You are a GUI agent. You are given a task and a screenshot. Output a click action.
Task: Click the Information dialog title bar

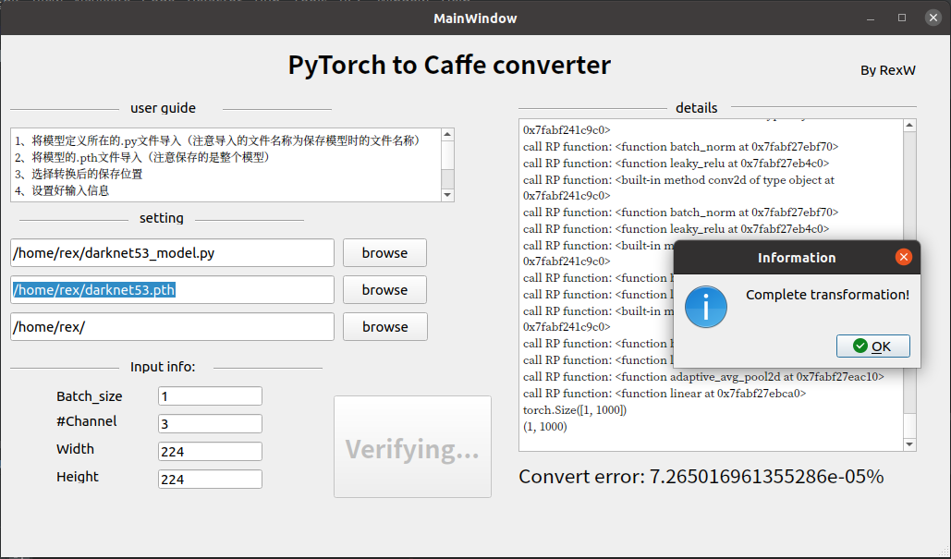797,257
